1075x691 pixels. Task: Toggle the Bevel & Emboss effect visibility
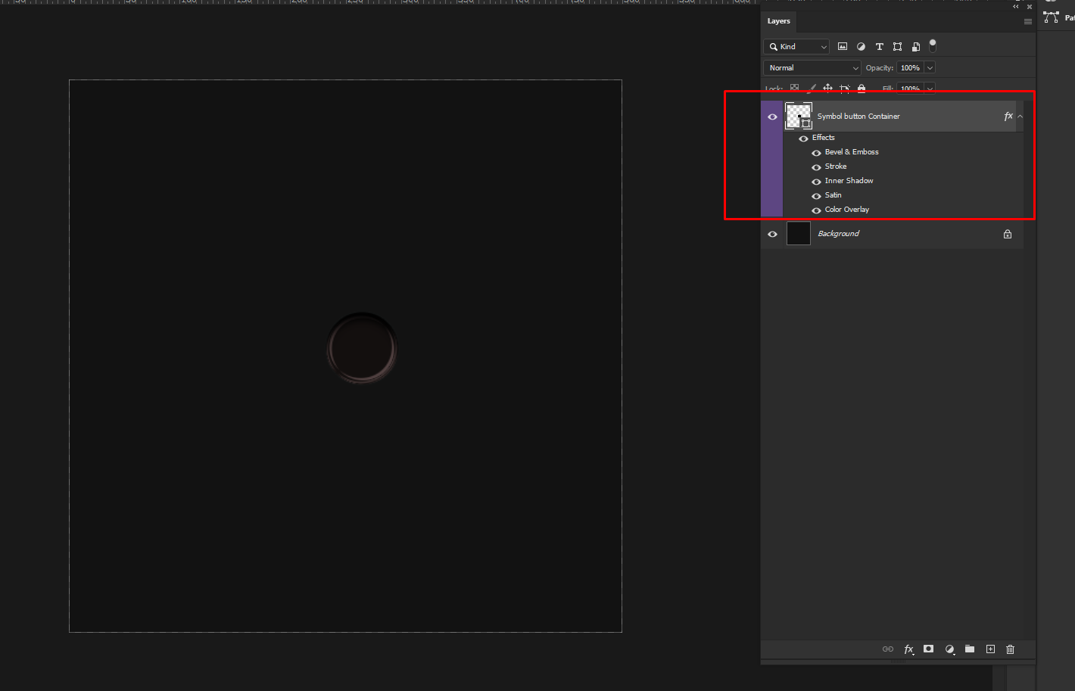816,152
